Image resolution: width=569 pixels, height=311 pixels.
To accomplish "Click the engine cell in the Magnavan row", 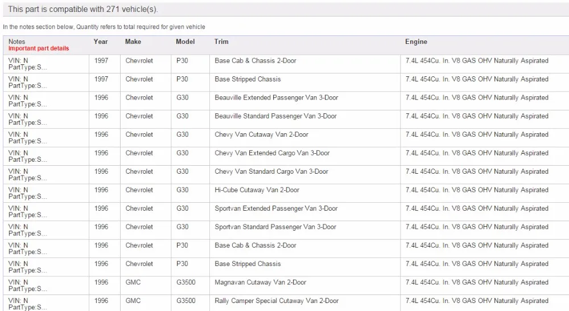I will [477, 283].
